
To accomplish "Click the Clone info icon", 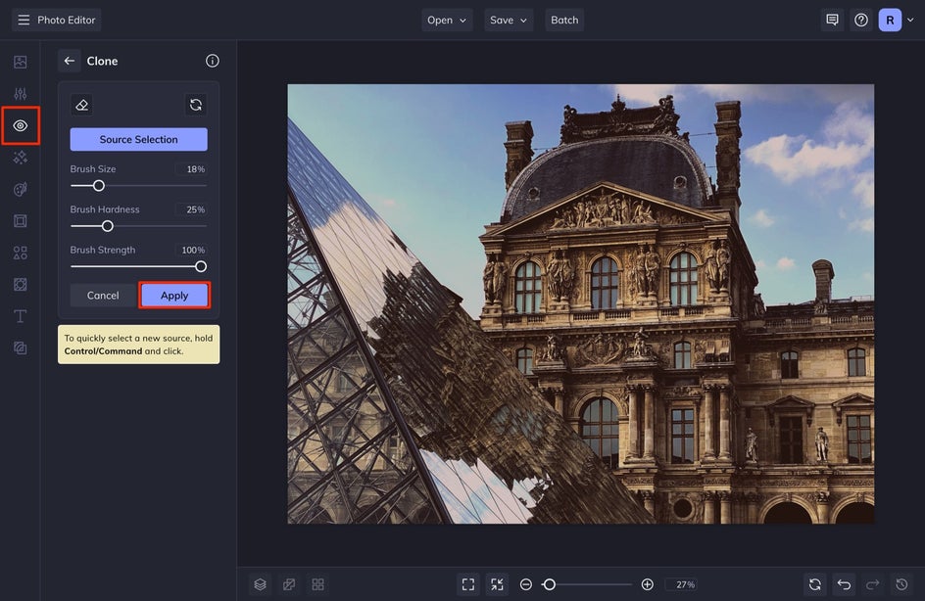I will click(x=213, y=61).
